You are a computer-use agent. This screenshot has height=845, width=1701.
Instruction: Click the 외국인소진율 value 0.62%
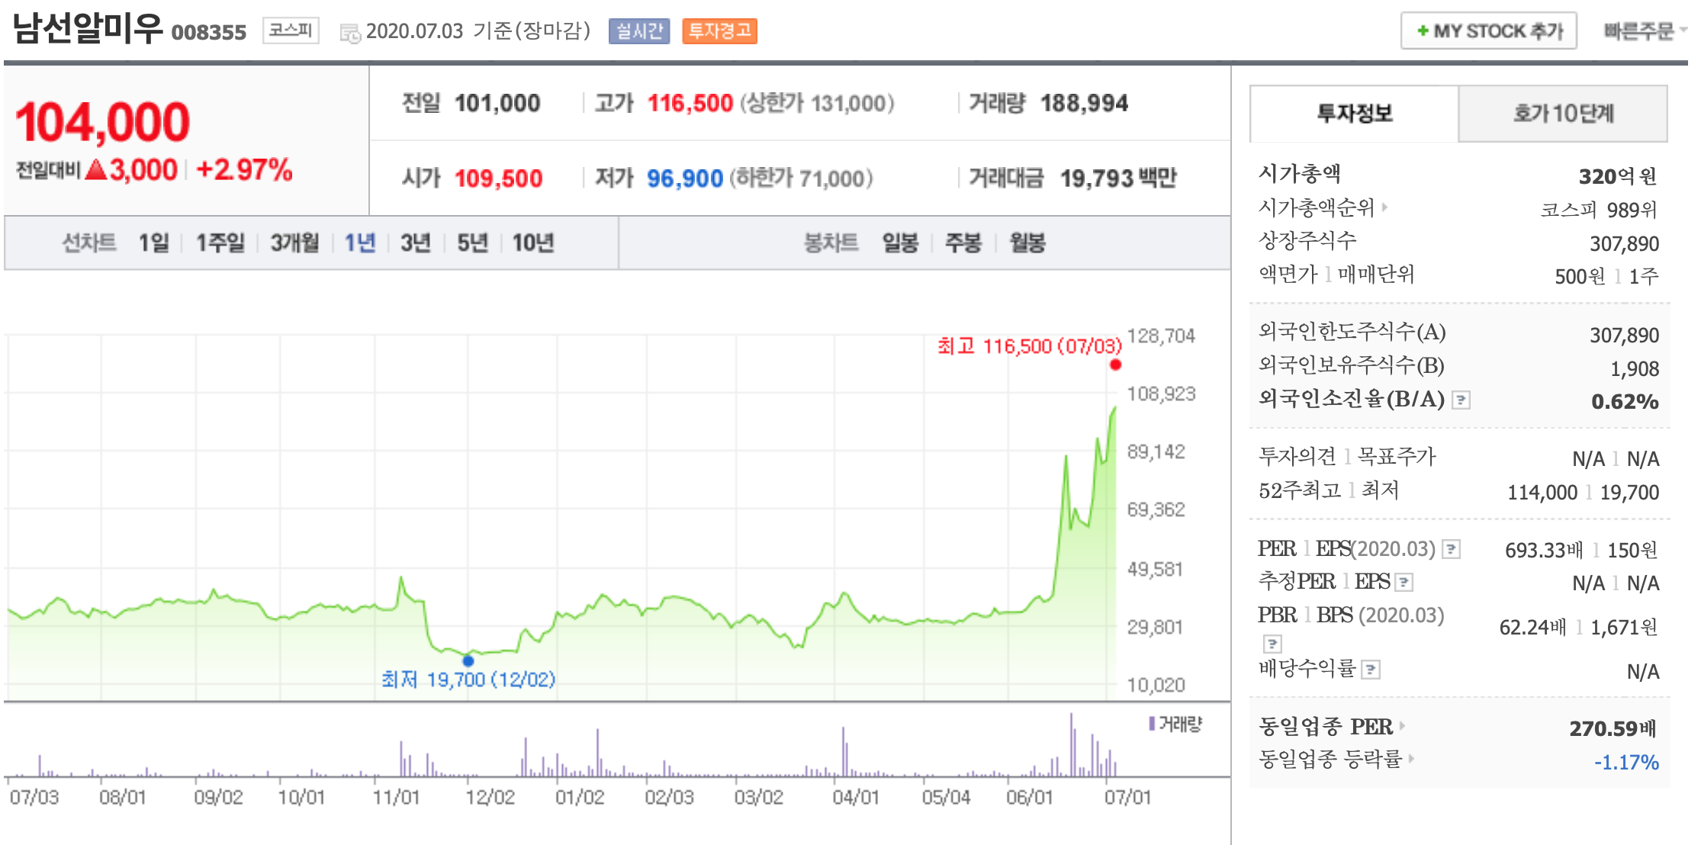point(1625,402)
